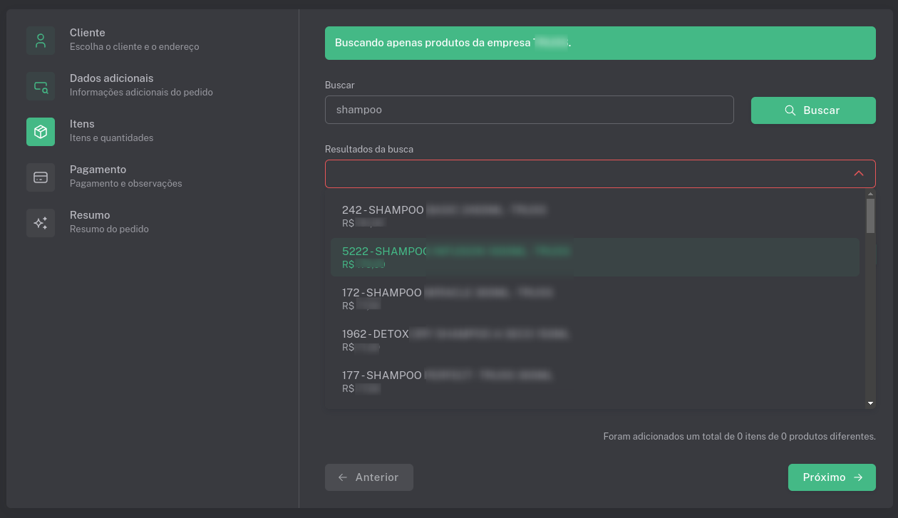
Task: Click the left arrow icon on Anterior
Action: coord(343,477)
